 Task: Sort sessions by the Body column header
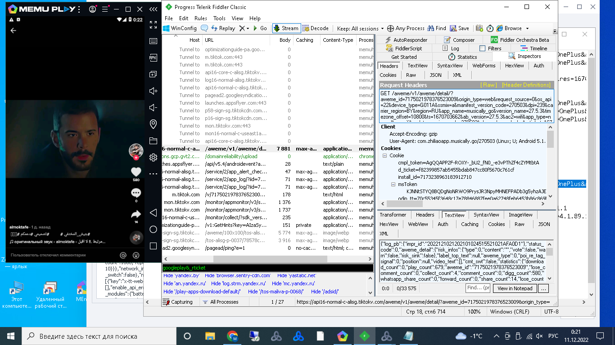click(281, 40)
